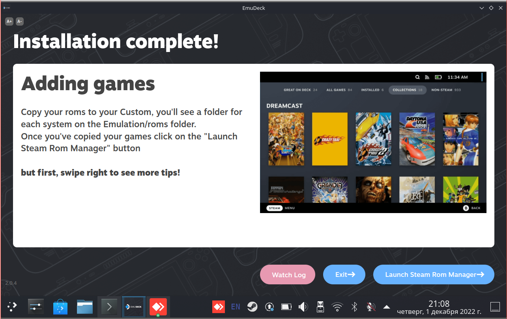Open system updates tray icon

coord(270,306)
